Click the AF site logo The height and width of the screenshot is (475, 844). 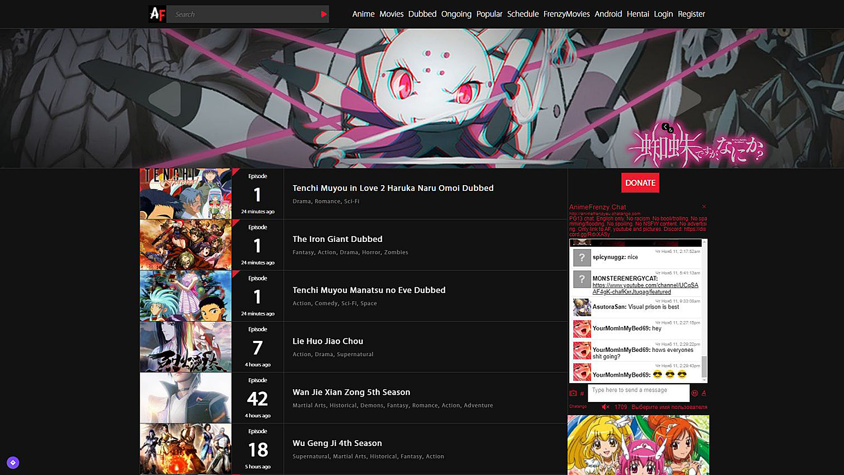(157, 14)
